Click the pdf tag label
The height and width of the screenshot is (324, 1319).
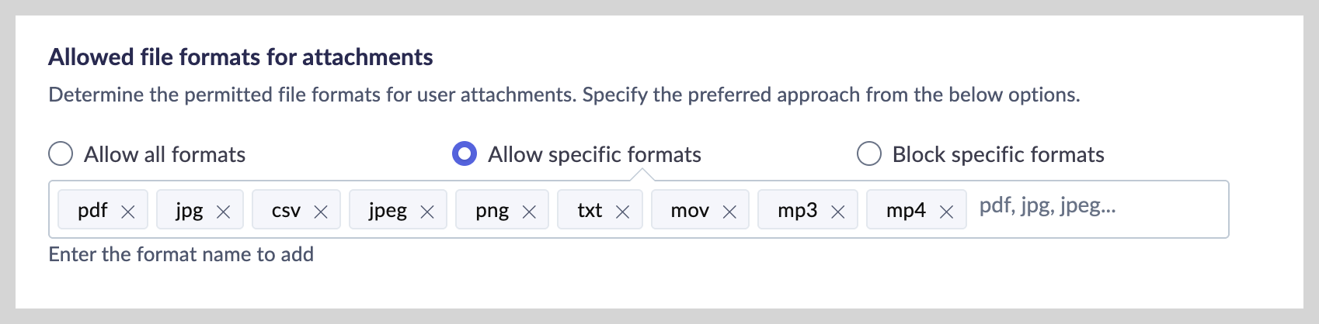coord(92,211)
